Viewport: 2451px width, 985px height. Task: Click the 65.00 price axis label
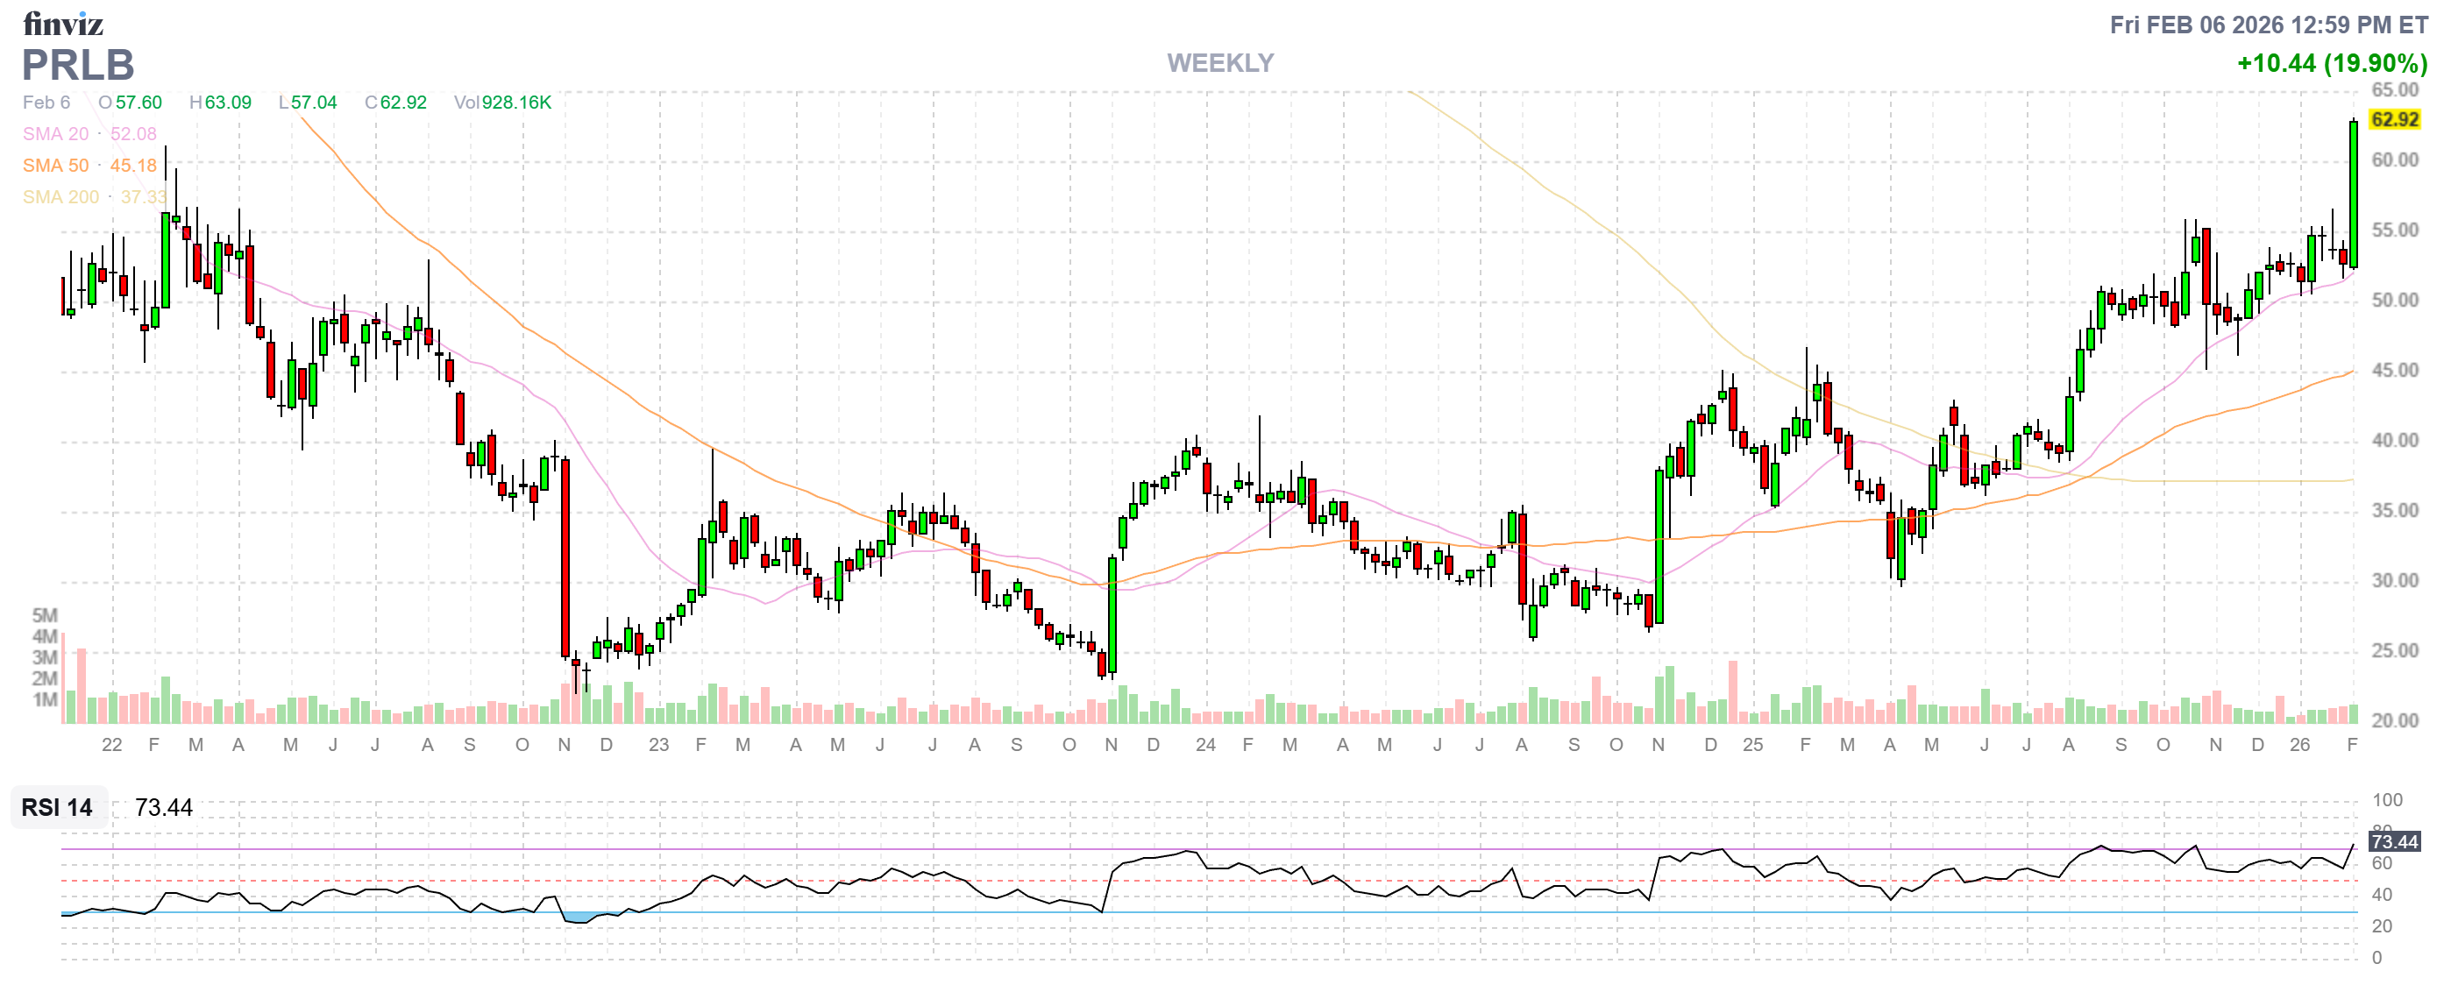(2394, 90)
